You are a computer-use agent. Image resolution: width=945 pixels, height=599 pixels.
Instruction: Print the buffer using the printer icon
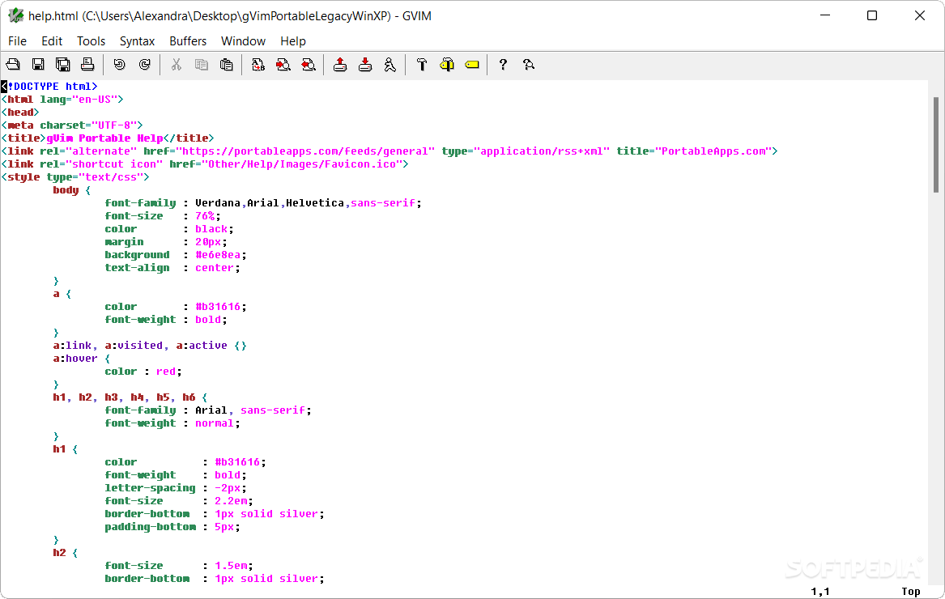(87, 65)
